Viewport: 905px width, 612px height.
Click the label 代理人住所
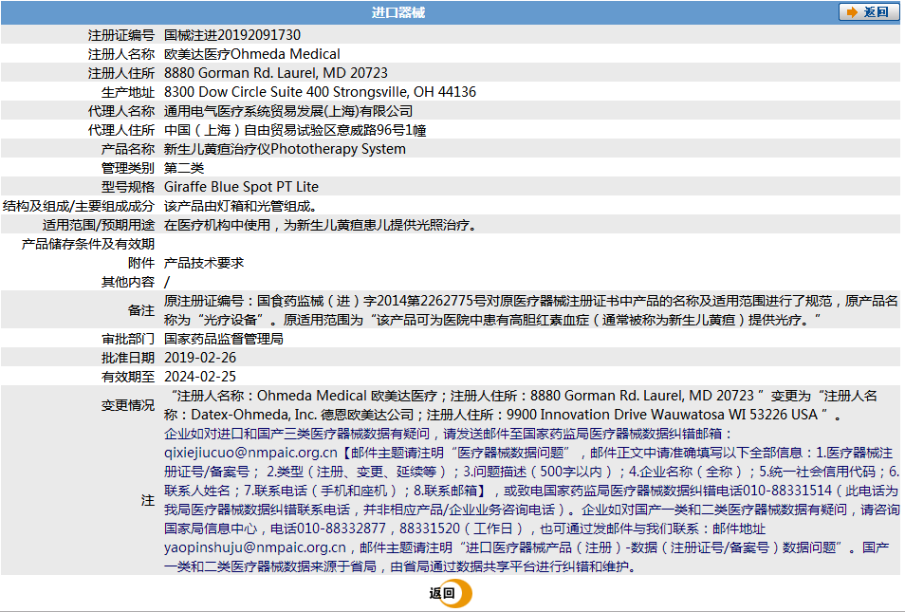pos(121,130)
